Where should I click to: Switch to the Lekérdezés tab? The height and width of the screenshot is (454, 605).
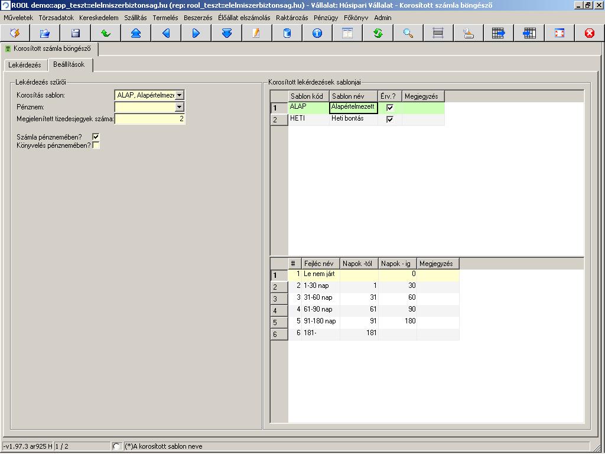click(x=25, y=65)
